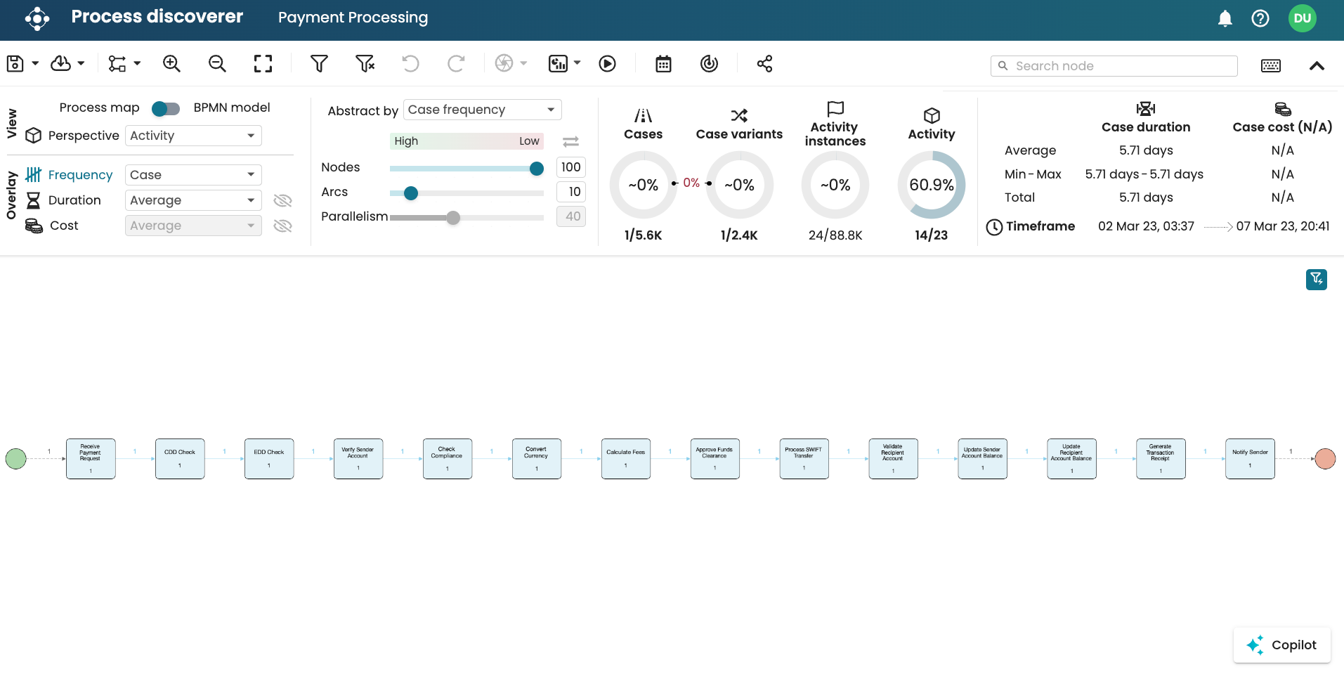
Task: Start the animation play icon
Action: (x=607, y=64)
